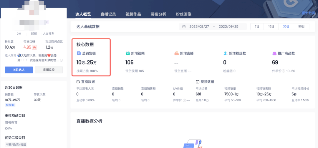
Task: Choose the 30日 time range
Action: tap(286, 27)
